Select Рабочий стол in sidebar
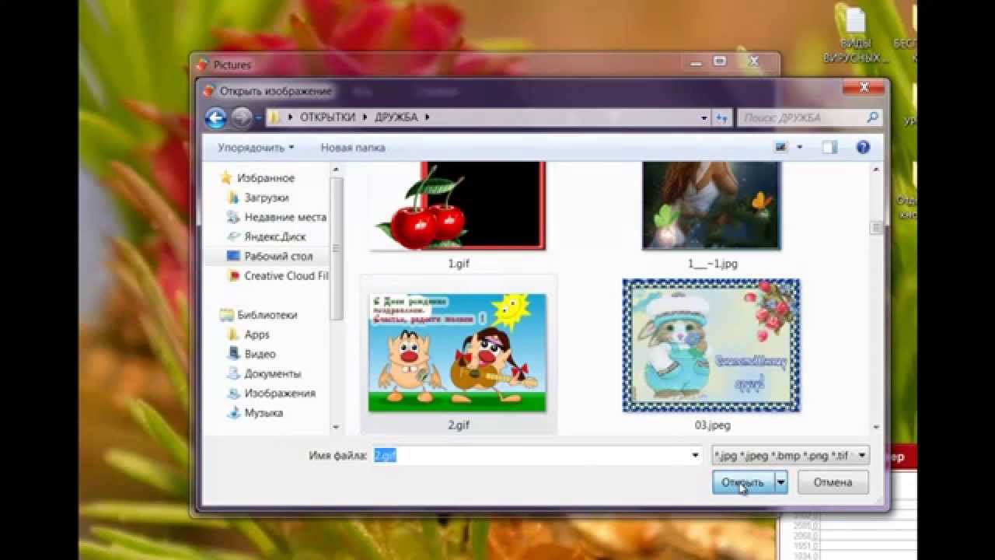The width and height of the screenshot is (995, 560). coord(278,256)
